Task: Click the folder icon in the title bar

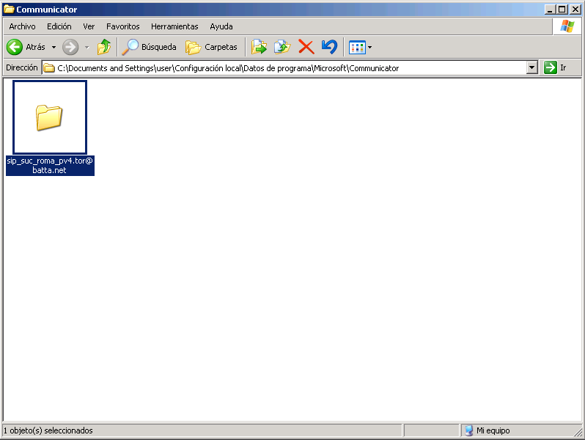Action: click(9, 10)
